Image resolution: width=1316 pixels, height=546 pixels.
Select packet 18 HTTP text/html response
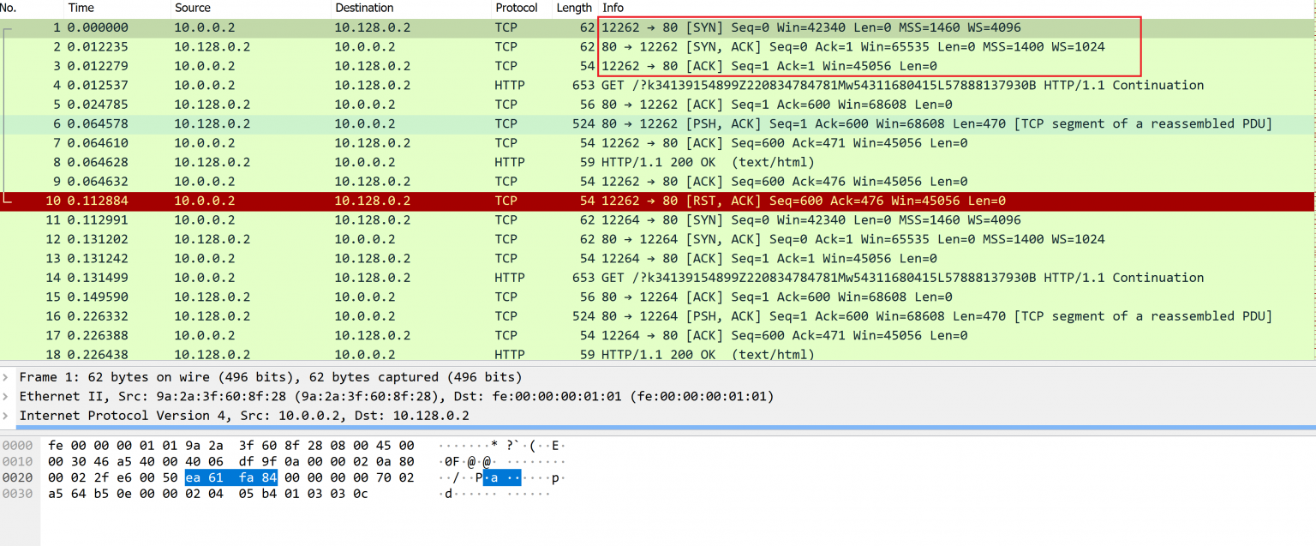tap(343, 354)
